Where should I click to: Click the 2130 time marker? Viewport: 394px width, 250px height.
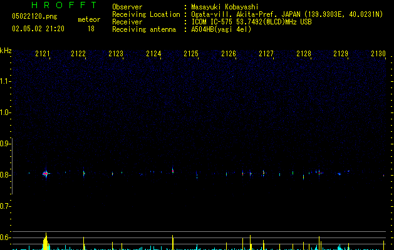378,54
